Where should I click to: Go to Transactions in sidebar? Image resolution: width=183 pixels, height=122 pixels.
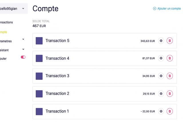pyautogui.click(x=6, y=22)
